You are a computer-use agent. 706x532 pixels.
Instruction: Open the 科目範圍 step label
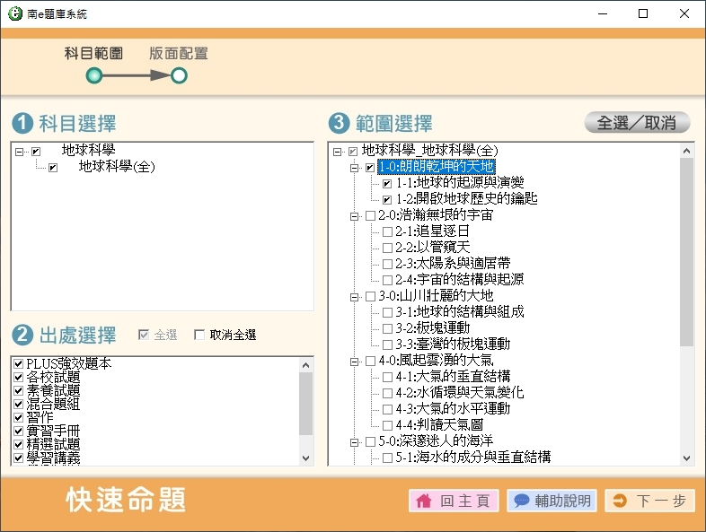point(93,54)
